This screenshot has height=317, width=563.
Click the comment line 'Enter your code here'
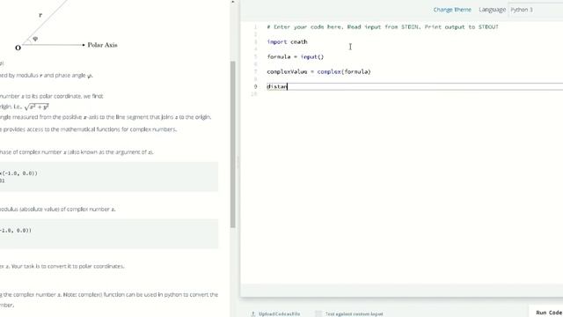(383, 27)
